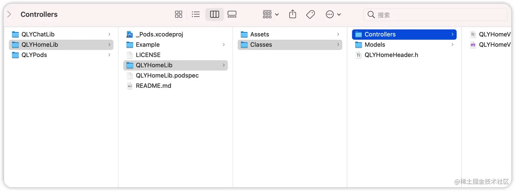
Task: Expand the QLYChatLib folder arrow
Action: click(x=109, y=34)
